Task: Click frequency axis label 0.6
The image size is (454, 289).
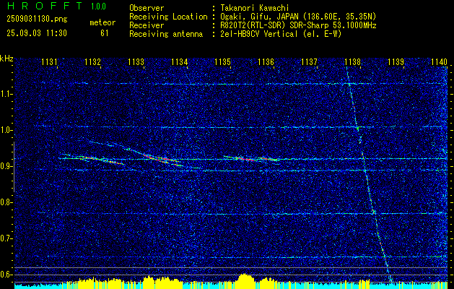Action: click(6, 275)
